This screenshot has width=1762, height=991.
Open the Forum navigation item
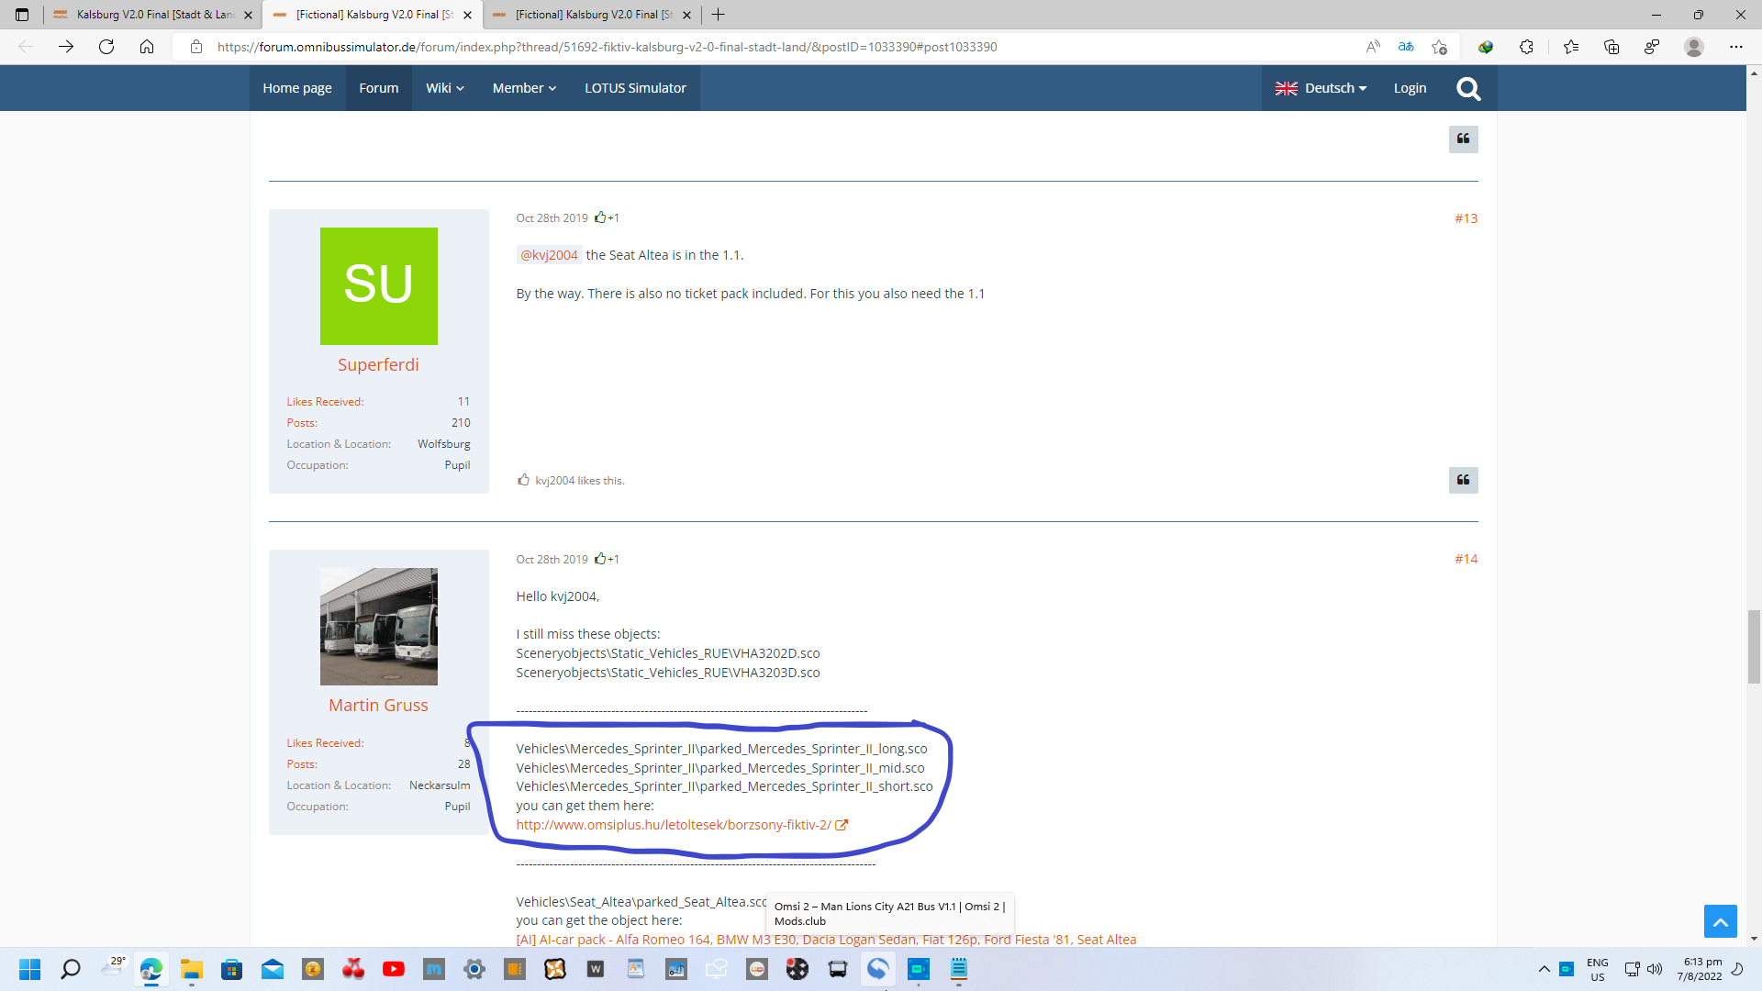click(378, 88)
